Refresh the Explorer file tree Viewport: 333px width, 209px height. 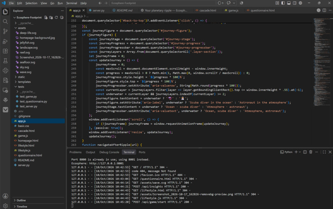tap(56, 17)
